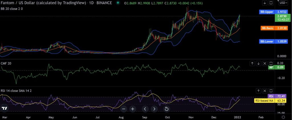Delete the CMF indicator pane

(265, 64)
